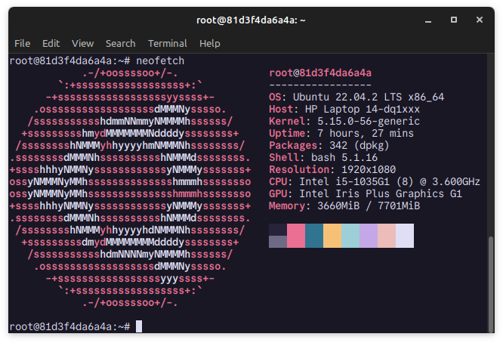The width and height of the screenshot is (503, 343).
Task: Click the Ubuntu ASCII art logo
Action: pos(130,187)
